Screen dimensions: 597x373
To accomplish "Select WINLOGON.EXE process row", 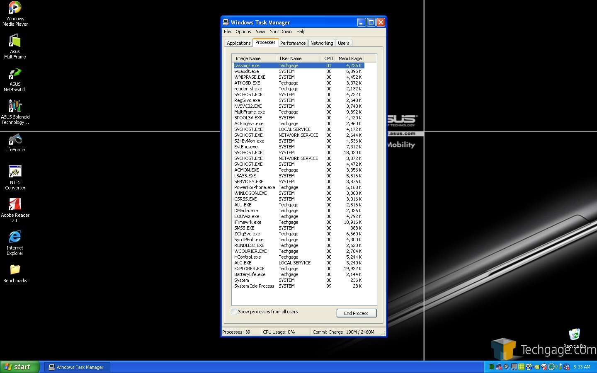I will tap(298, 193).
